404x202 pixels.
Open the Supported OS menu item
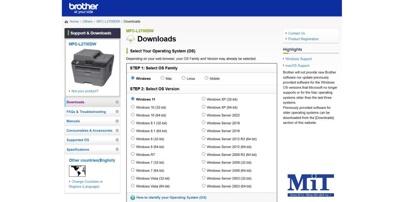(x=78, y=140)
